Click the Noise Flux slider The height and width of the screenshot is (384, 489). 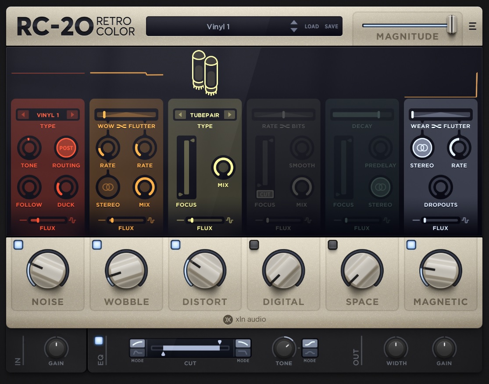47,220
